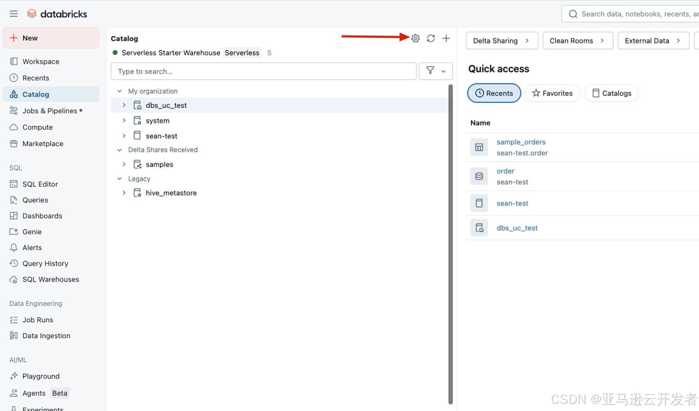The height and width of the screenshot is (411, 699).
Task: Open the sample_orders table link
Action: click(521, 142)
